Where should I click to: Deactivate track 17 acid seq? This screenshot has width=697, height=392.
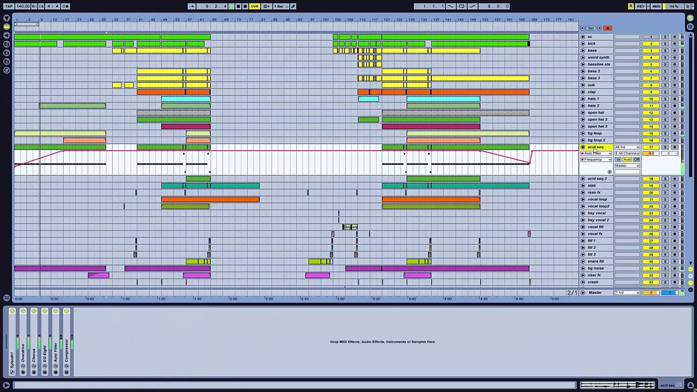651,148
